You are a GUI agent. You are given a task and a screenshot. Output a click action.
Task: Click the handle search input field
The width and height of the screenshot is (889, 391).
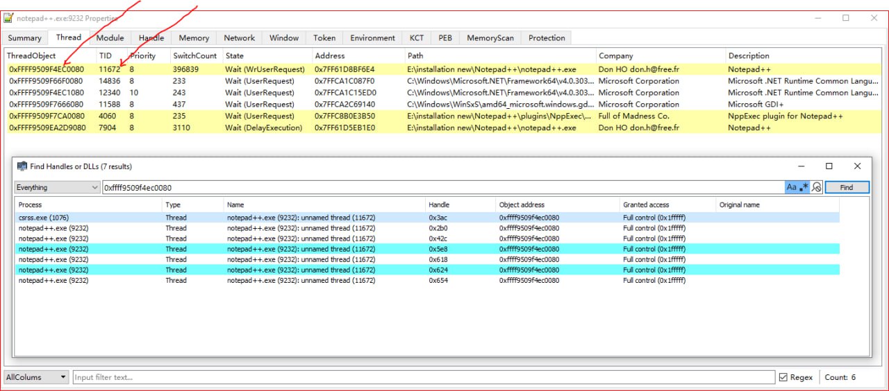pyautogui.click(x=442, y=187)
